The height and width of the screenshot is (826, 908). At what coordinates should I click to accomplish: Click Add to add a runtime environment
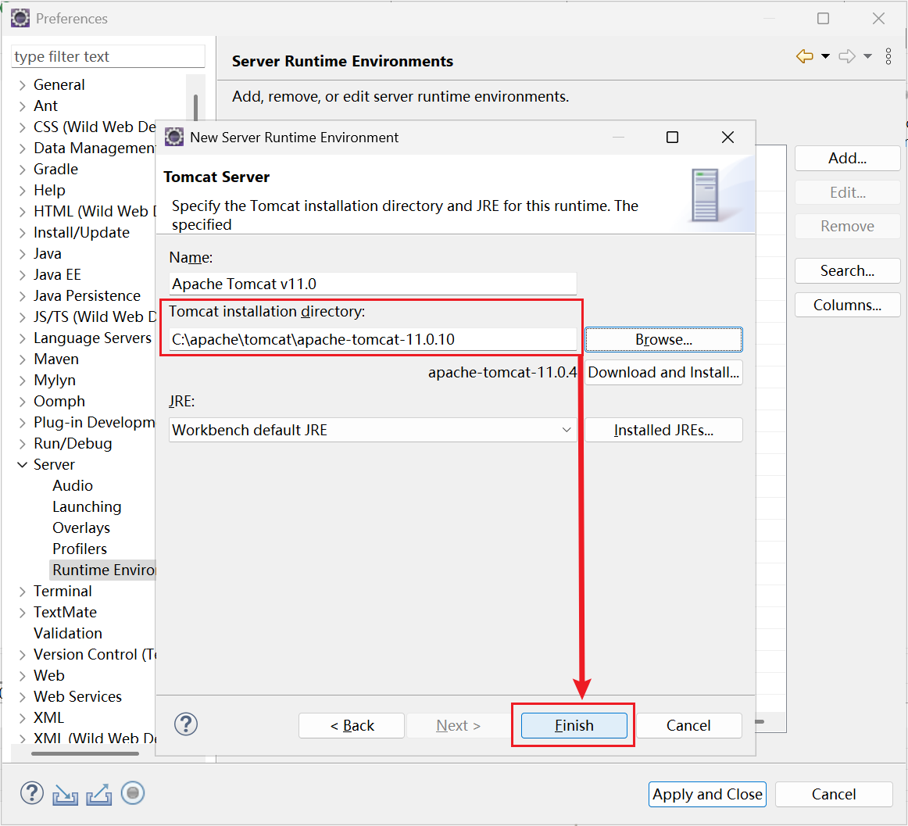(x=847, y=158)
